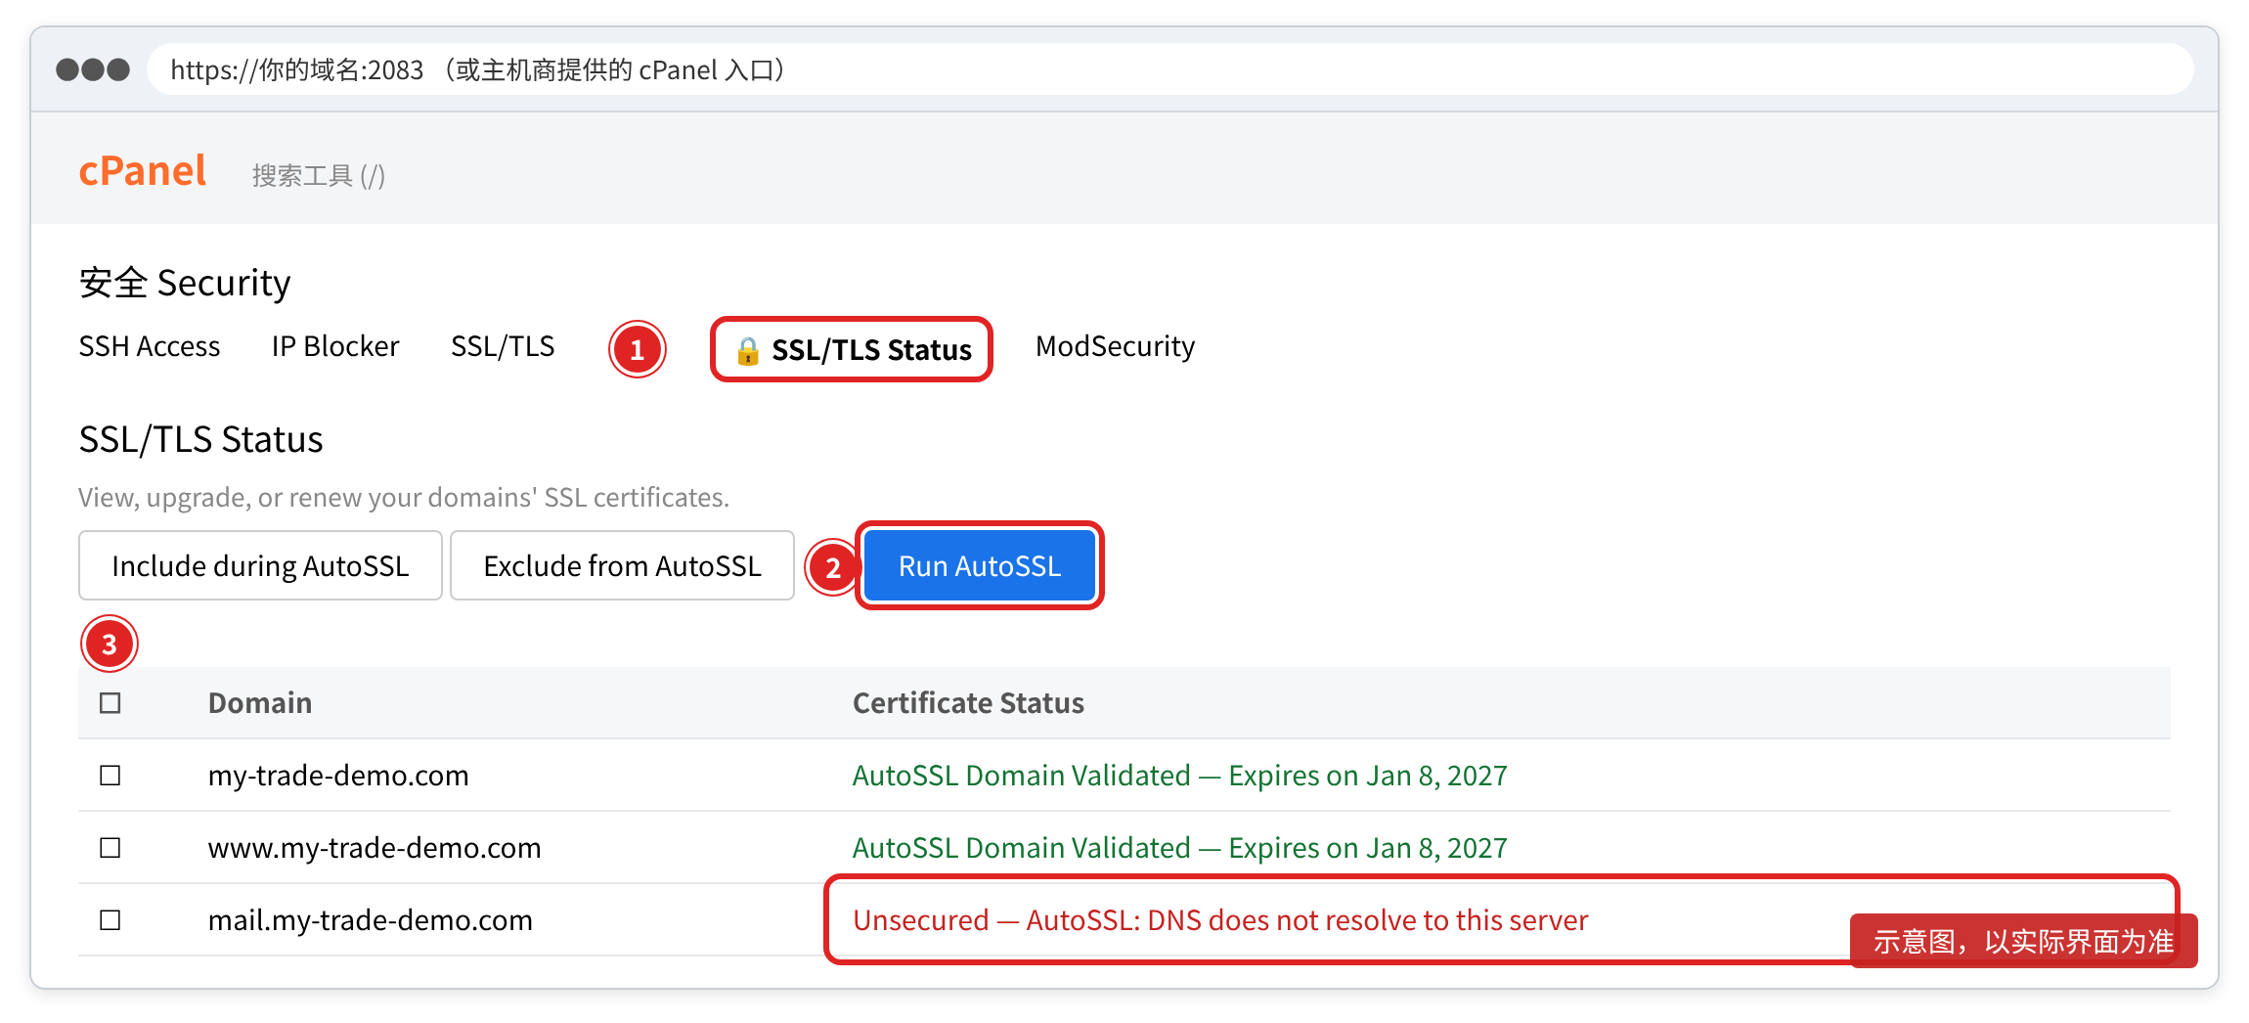Click the cPanel logo
Viewport: 2249px width, 1023px height.
tap(143, 171)
